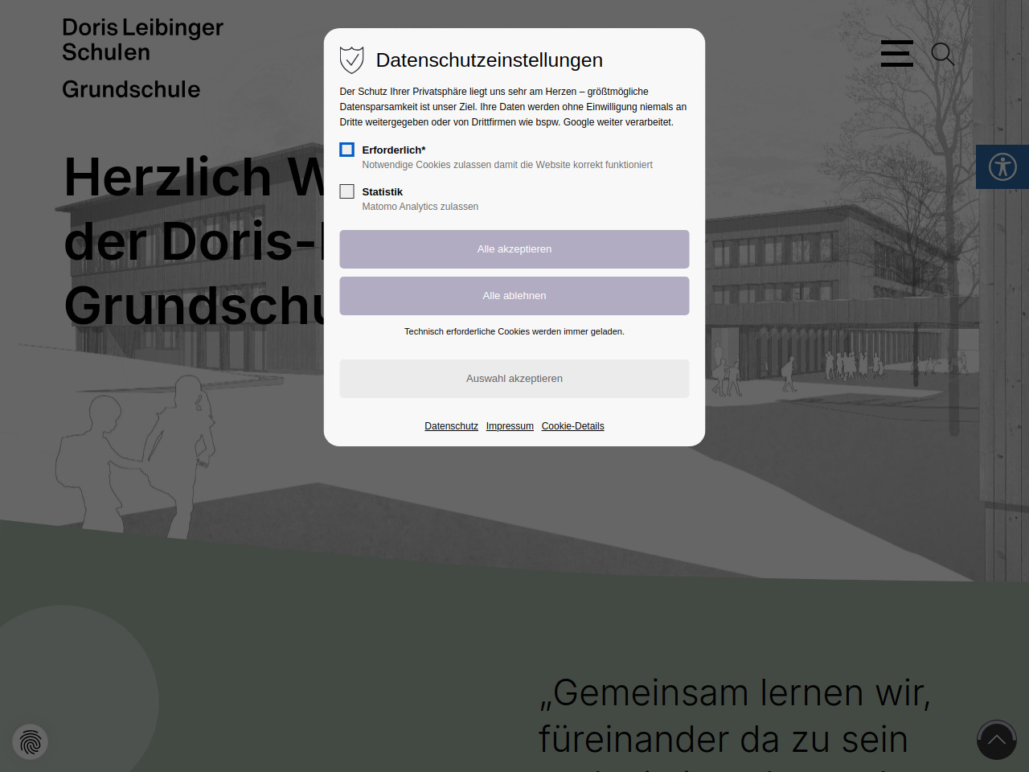Enable the Statistik checkbox

(347, 191)
